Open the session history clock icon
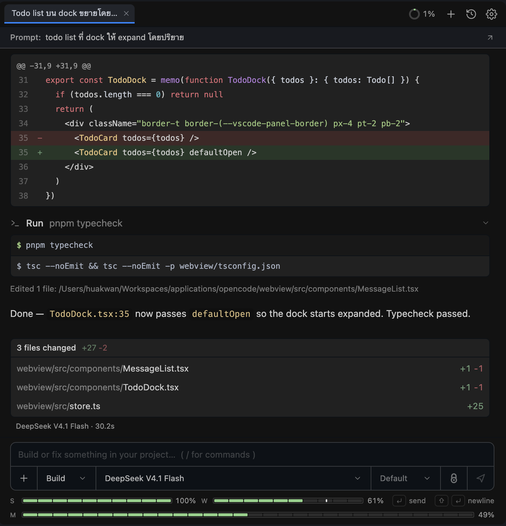This screenshot has height=526, width=506. pos(471,14)
